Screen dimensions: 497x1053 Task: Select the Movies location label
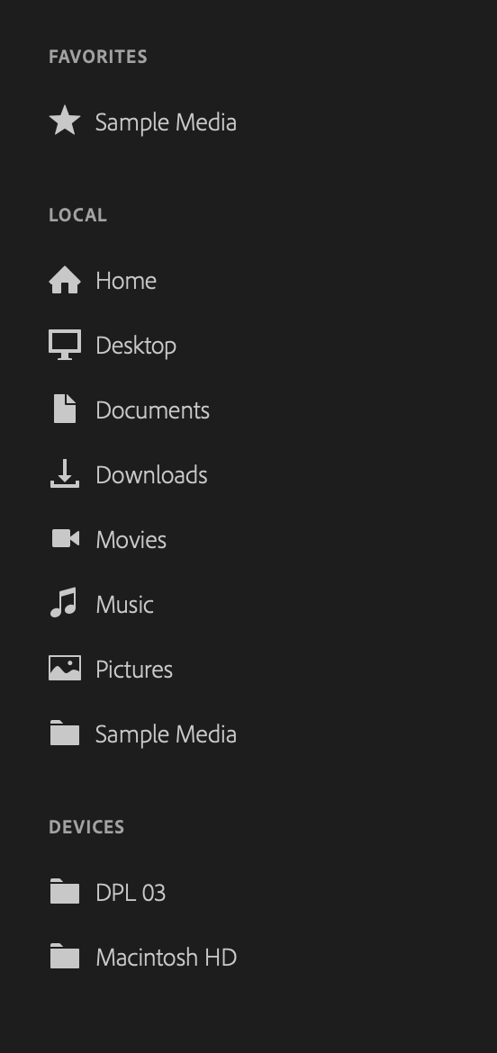[131, 540]
